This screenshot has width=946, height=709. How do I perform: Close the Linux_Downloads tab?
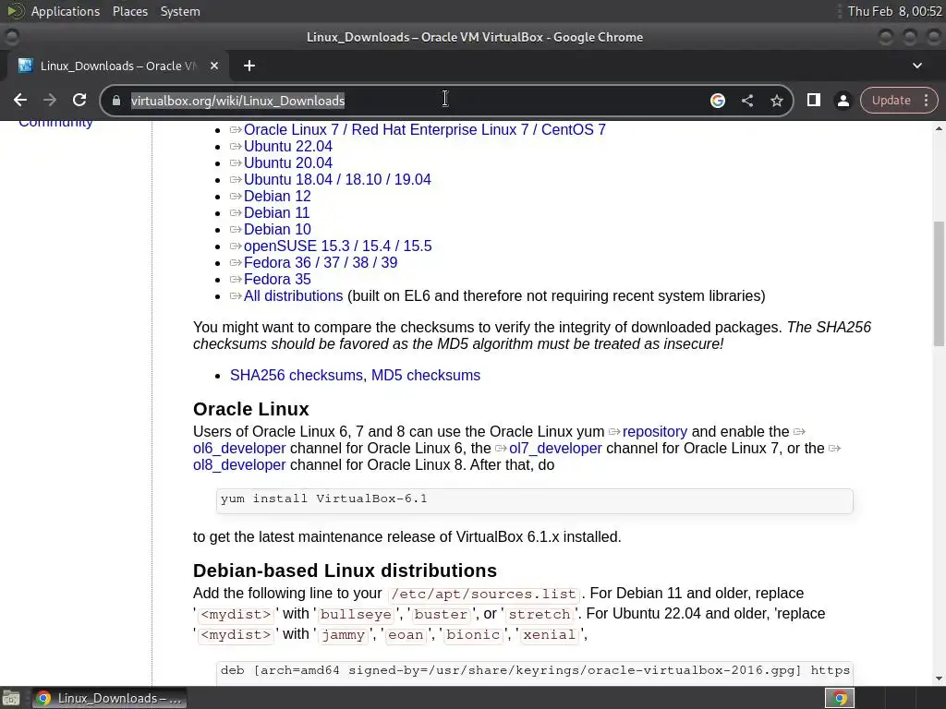point(214,66)
